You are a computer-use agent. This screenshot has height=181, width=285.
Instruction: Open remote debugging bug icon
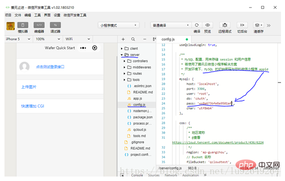[x=225, y=25]
